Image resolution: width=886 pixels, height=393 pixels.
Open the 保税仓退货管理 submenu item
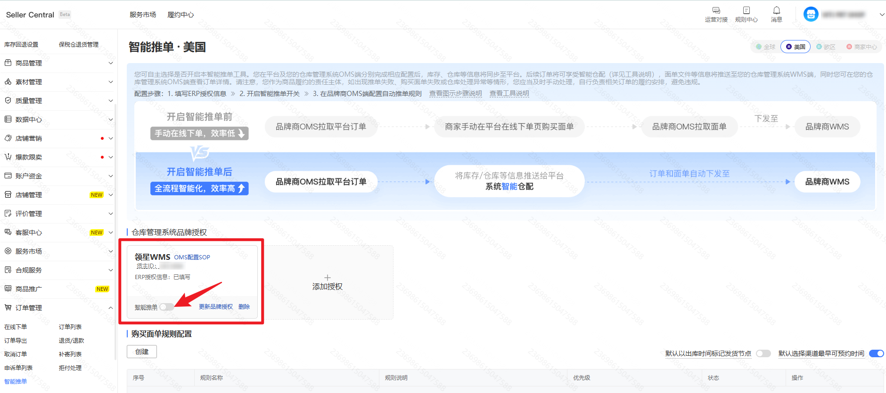point(79,44)
